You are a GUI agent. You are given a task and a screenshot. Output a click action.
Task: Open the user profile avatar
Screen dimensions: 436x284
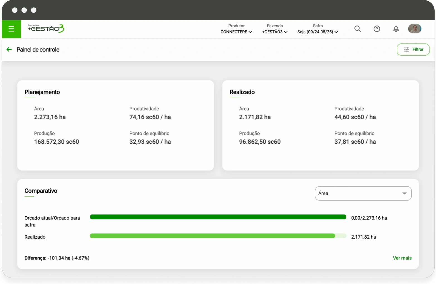click(x=415, y=29)
